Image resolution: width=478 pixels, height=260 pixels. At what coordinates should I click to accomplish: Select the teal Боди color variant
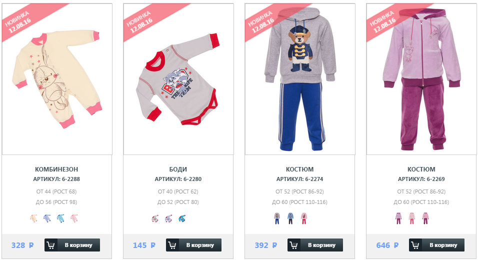182,218
